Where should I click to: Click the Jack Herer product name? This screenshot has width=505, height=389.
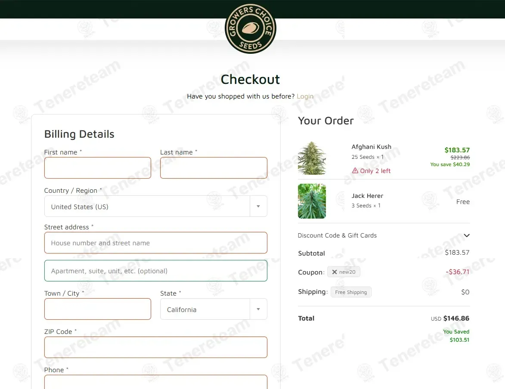pyautogui.click(x=367, y=196)
